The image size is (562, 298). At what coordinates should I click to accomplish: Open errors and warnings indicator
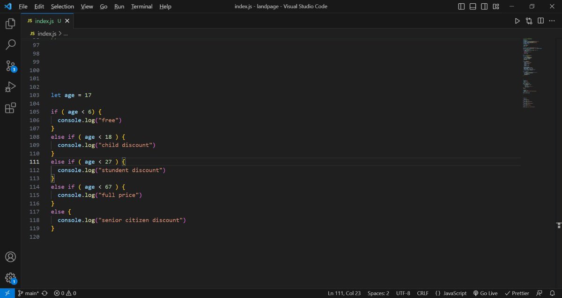(65, 293)
